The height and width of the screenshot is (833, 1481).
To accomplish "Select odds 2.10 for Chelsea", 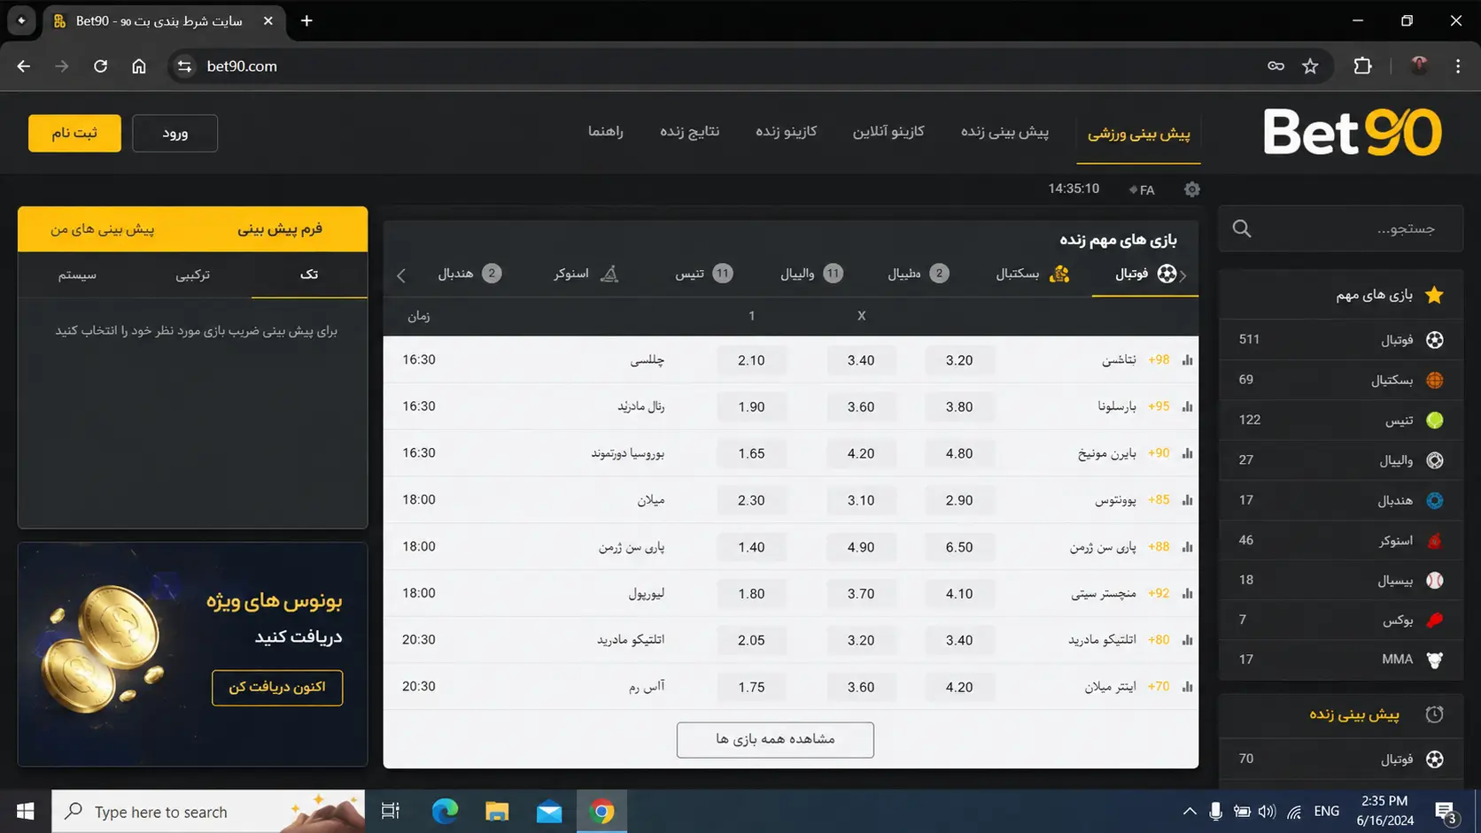I will tap(751, 360).
